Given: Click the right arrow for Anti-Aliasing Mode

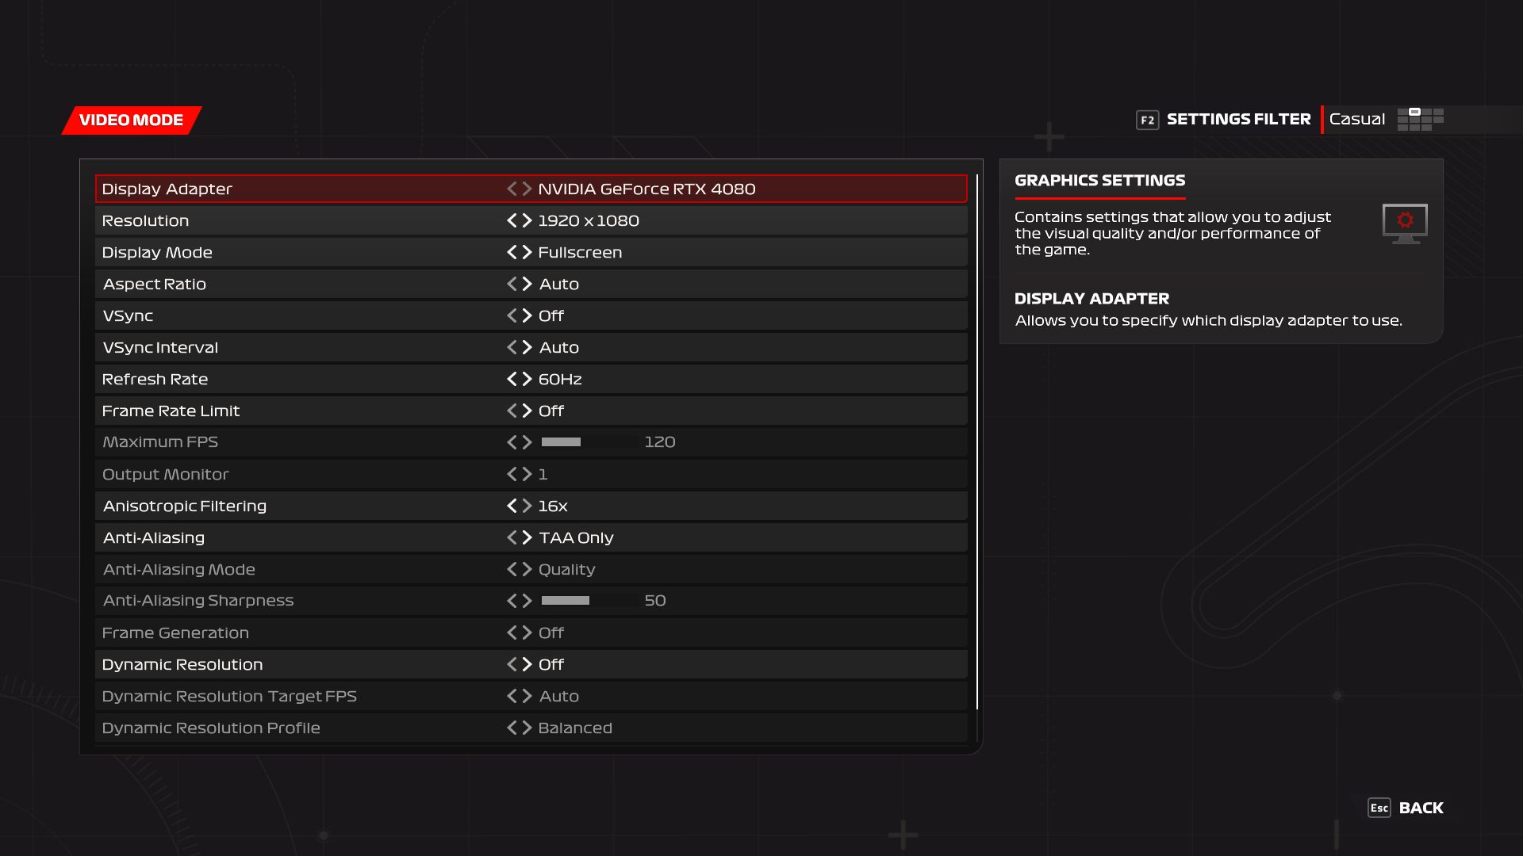Looking at the screenshot, I should [527, 569].
